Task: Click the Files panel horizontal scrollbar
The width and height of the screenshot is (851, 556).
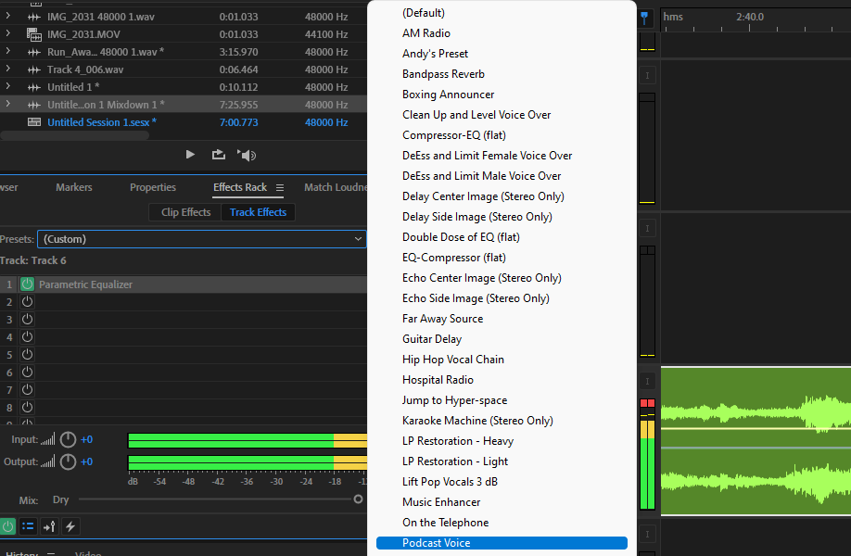Action: 74,135
